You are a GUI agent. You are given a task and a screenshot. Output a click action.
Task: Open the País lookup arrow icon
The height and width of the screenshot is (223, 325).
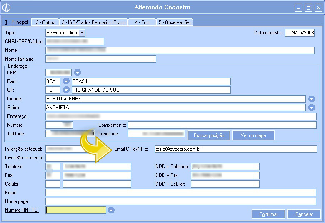click(x=66, y=81)
